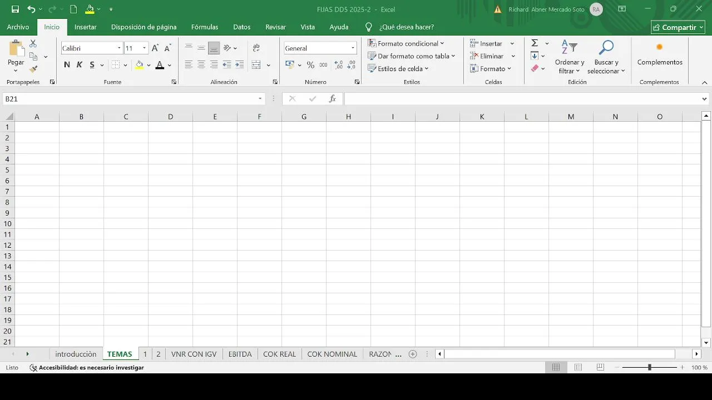The width and height of the screenshot is (712, 400).
Task: Open the EBITDA sheet tab
Action: 240,354
